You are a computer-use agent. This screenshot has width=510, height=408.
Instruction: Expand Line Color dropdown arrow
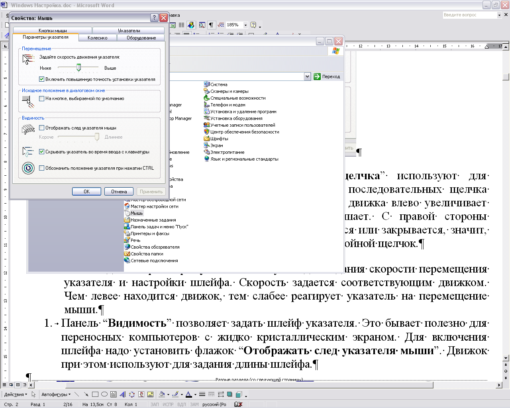182,394
